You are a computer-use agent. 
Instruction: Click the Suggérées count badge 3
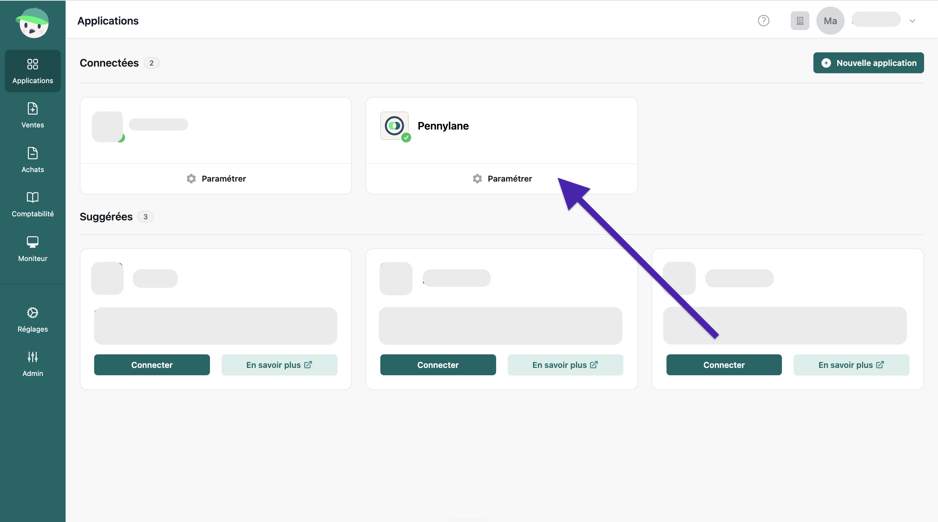pos(145,217)
